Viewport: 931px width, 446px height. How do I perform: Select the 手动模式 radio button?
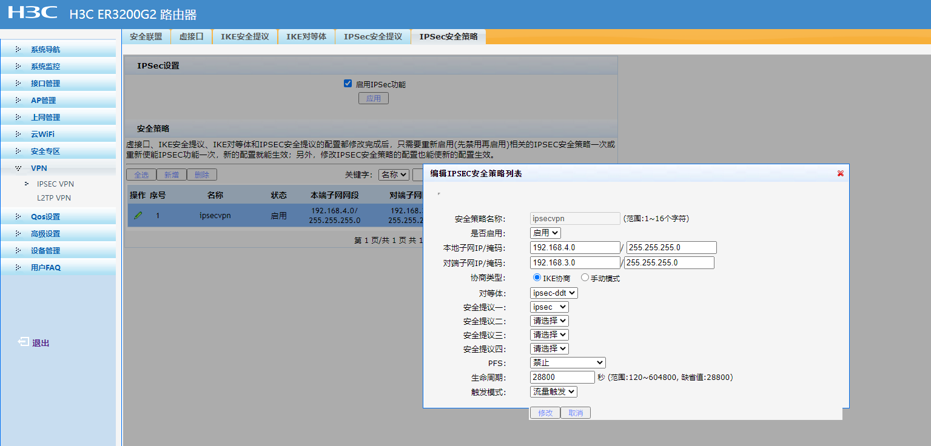point(585,278)
